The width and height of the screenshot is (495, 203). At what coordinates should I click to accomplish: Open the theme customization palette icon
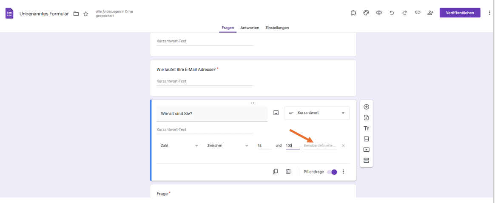(x=366, y=13)
